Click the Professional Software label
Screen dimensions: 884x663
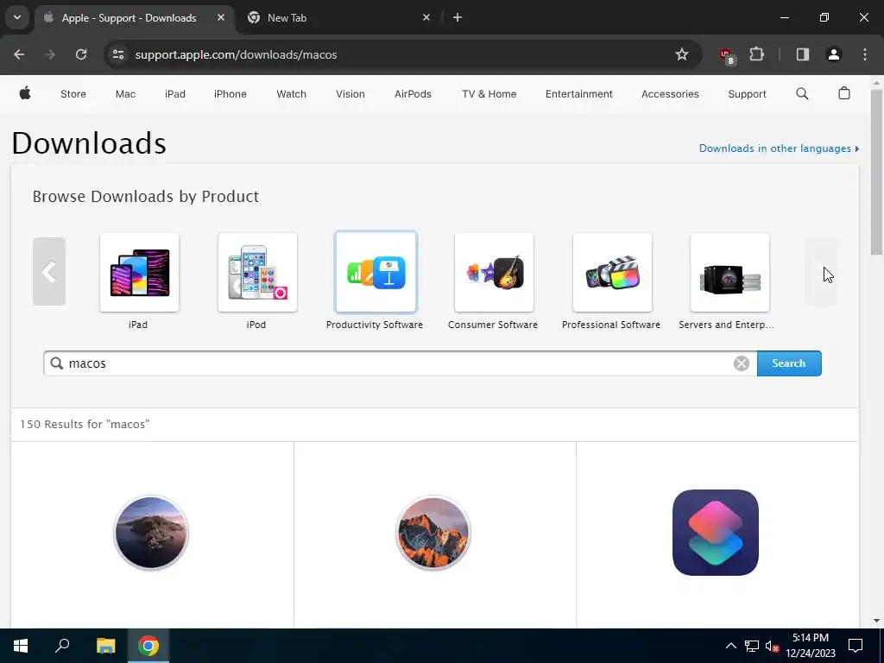tap(611, 325)
